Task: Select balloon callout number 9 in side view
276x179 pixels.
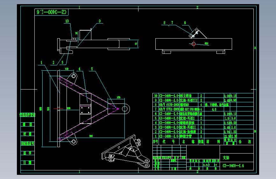Action: click(x=100, y=21)
